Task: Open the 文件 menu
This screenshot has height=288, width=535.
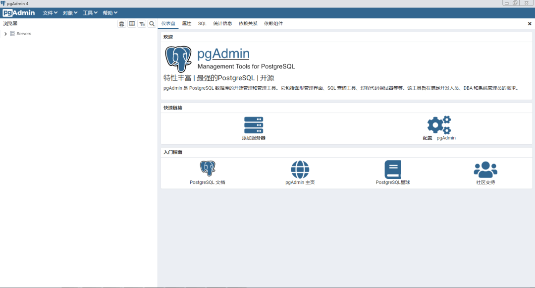Action: point(50,13)
